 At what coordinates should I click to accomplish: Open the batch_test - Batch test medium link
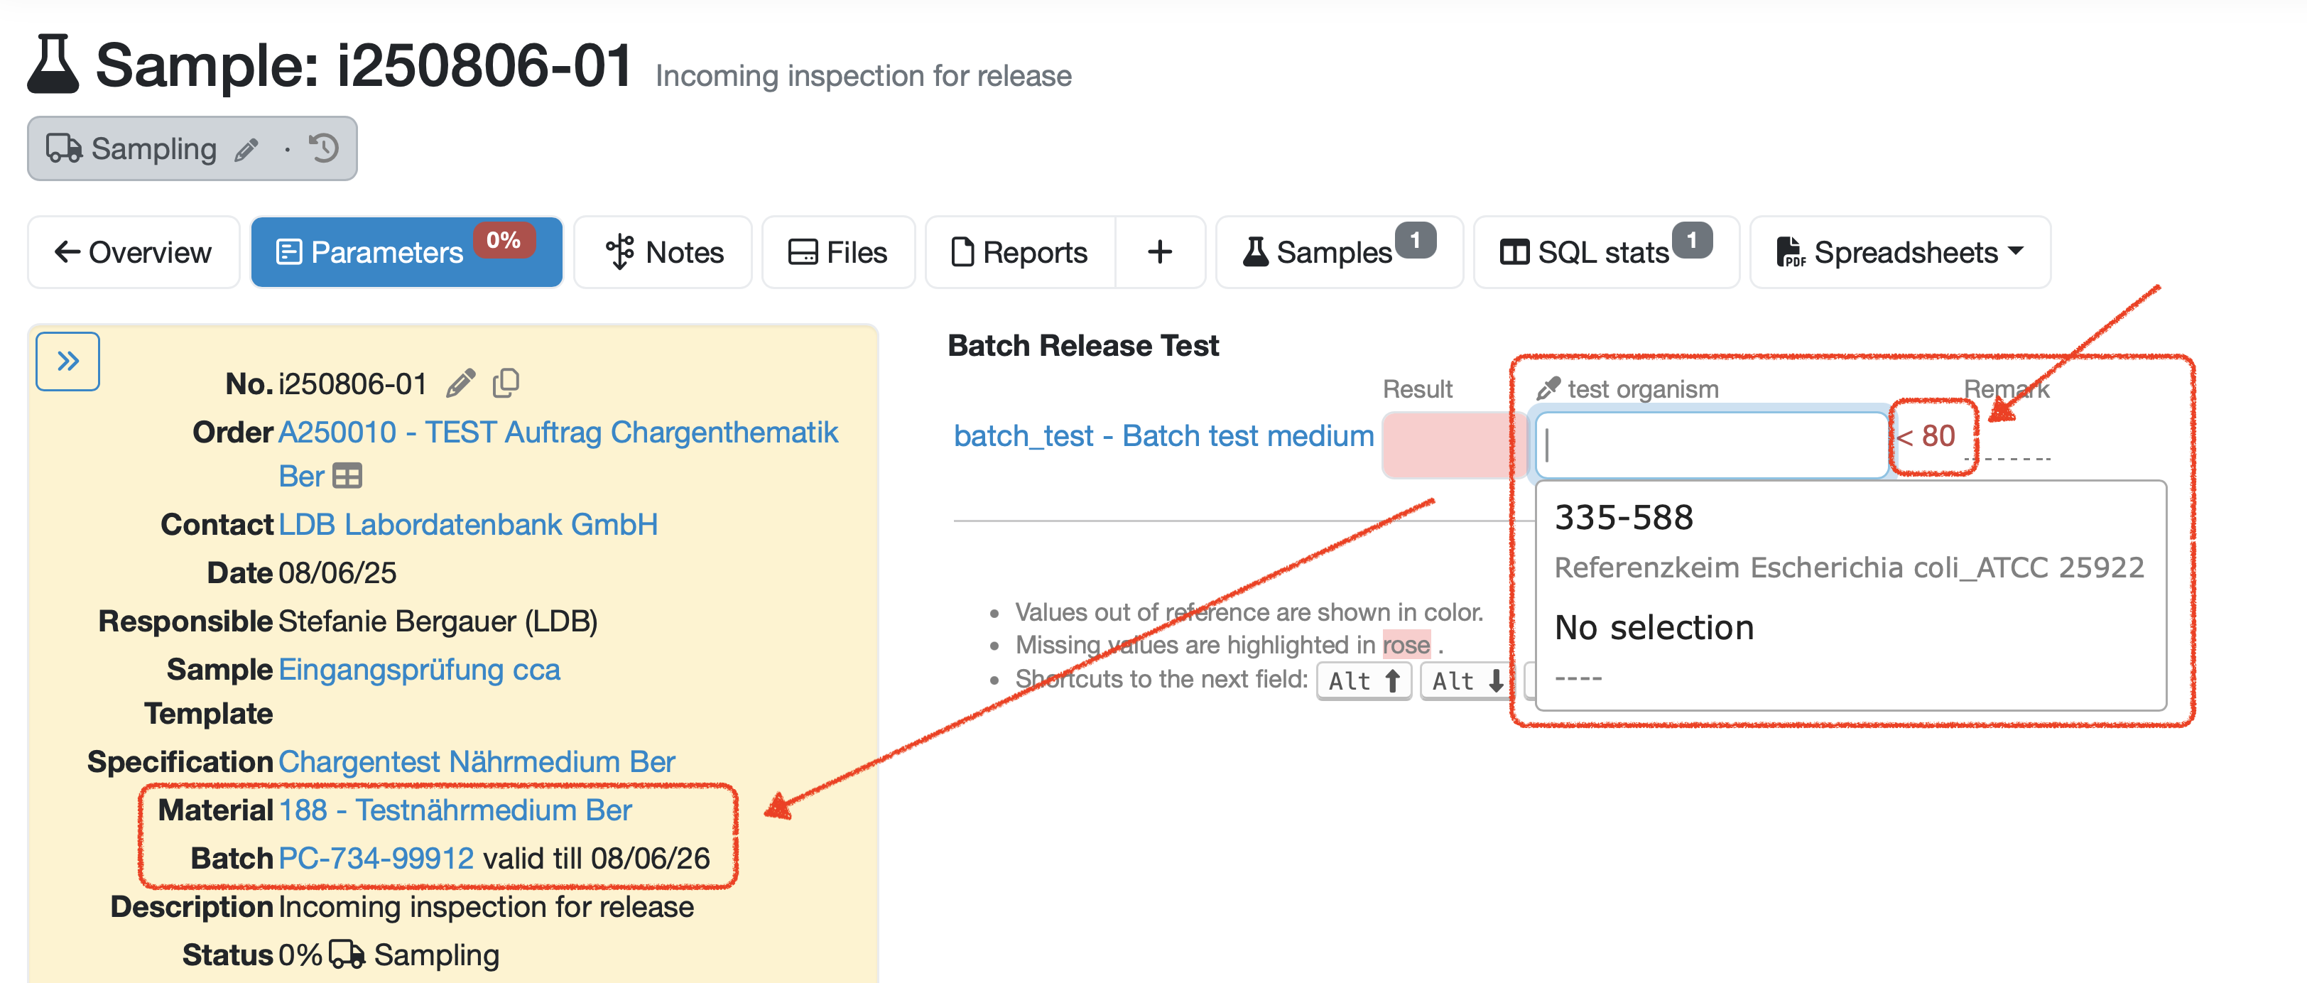1163,436
